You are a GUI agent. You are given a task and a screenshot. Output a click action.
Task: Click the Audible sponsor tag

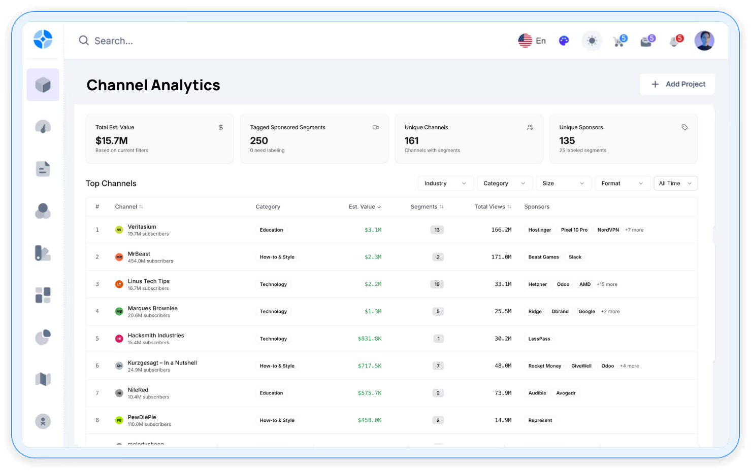pyautogui.click(x=537, y=393)
